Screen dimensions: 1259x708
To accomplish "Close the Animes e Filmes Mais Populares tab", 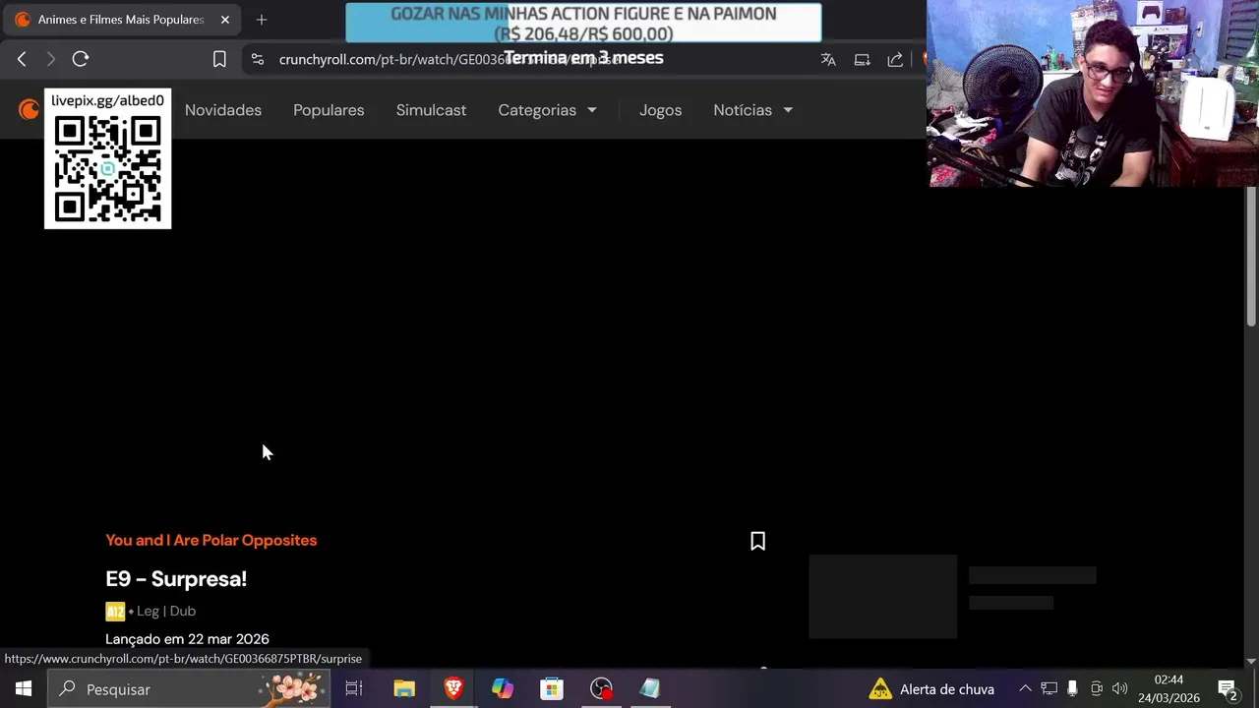I will (x=224, y=20).
